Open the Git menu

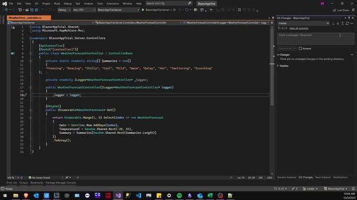[x=36, y=3]
